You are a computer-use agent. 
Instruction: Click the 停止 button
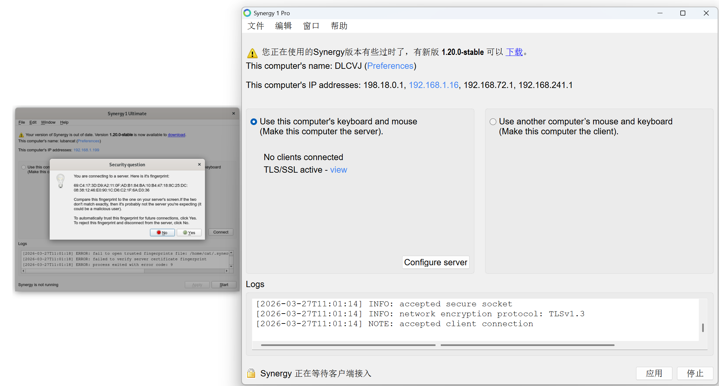click(x=695, y=373)
